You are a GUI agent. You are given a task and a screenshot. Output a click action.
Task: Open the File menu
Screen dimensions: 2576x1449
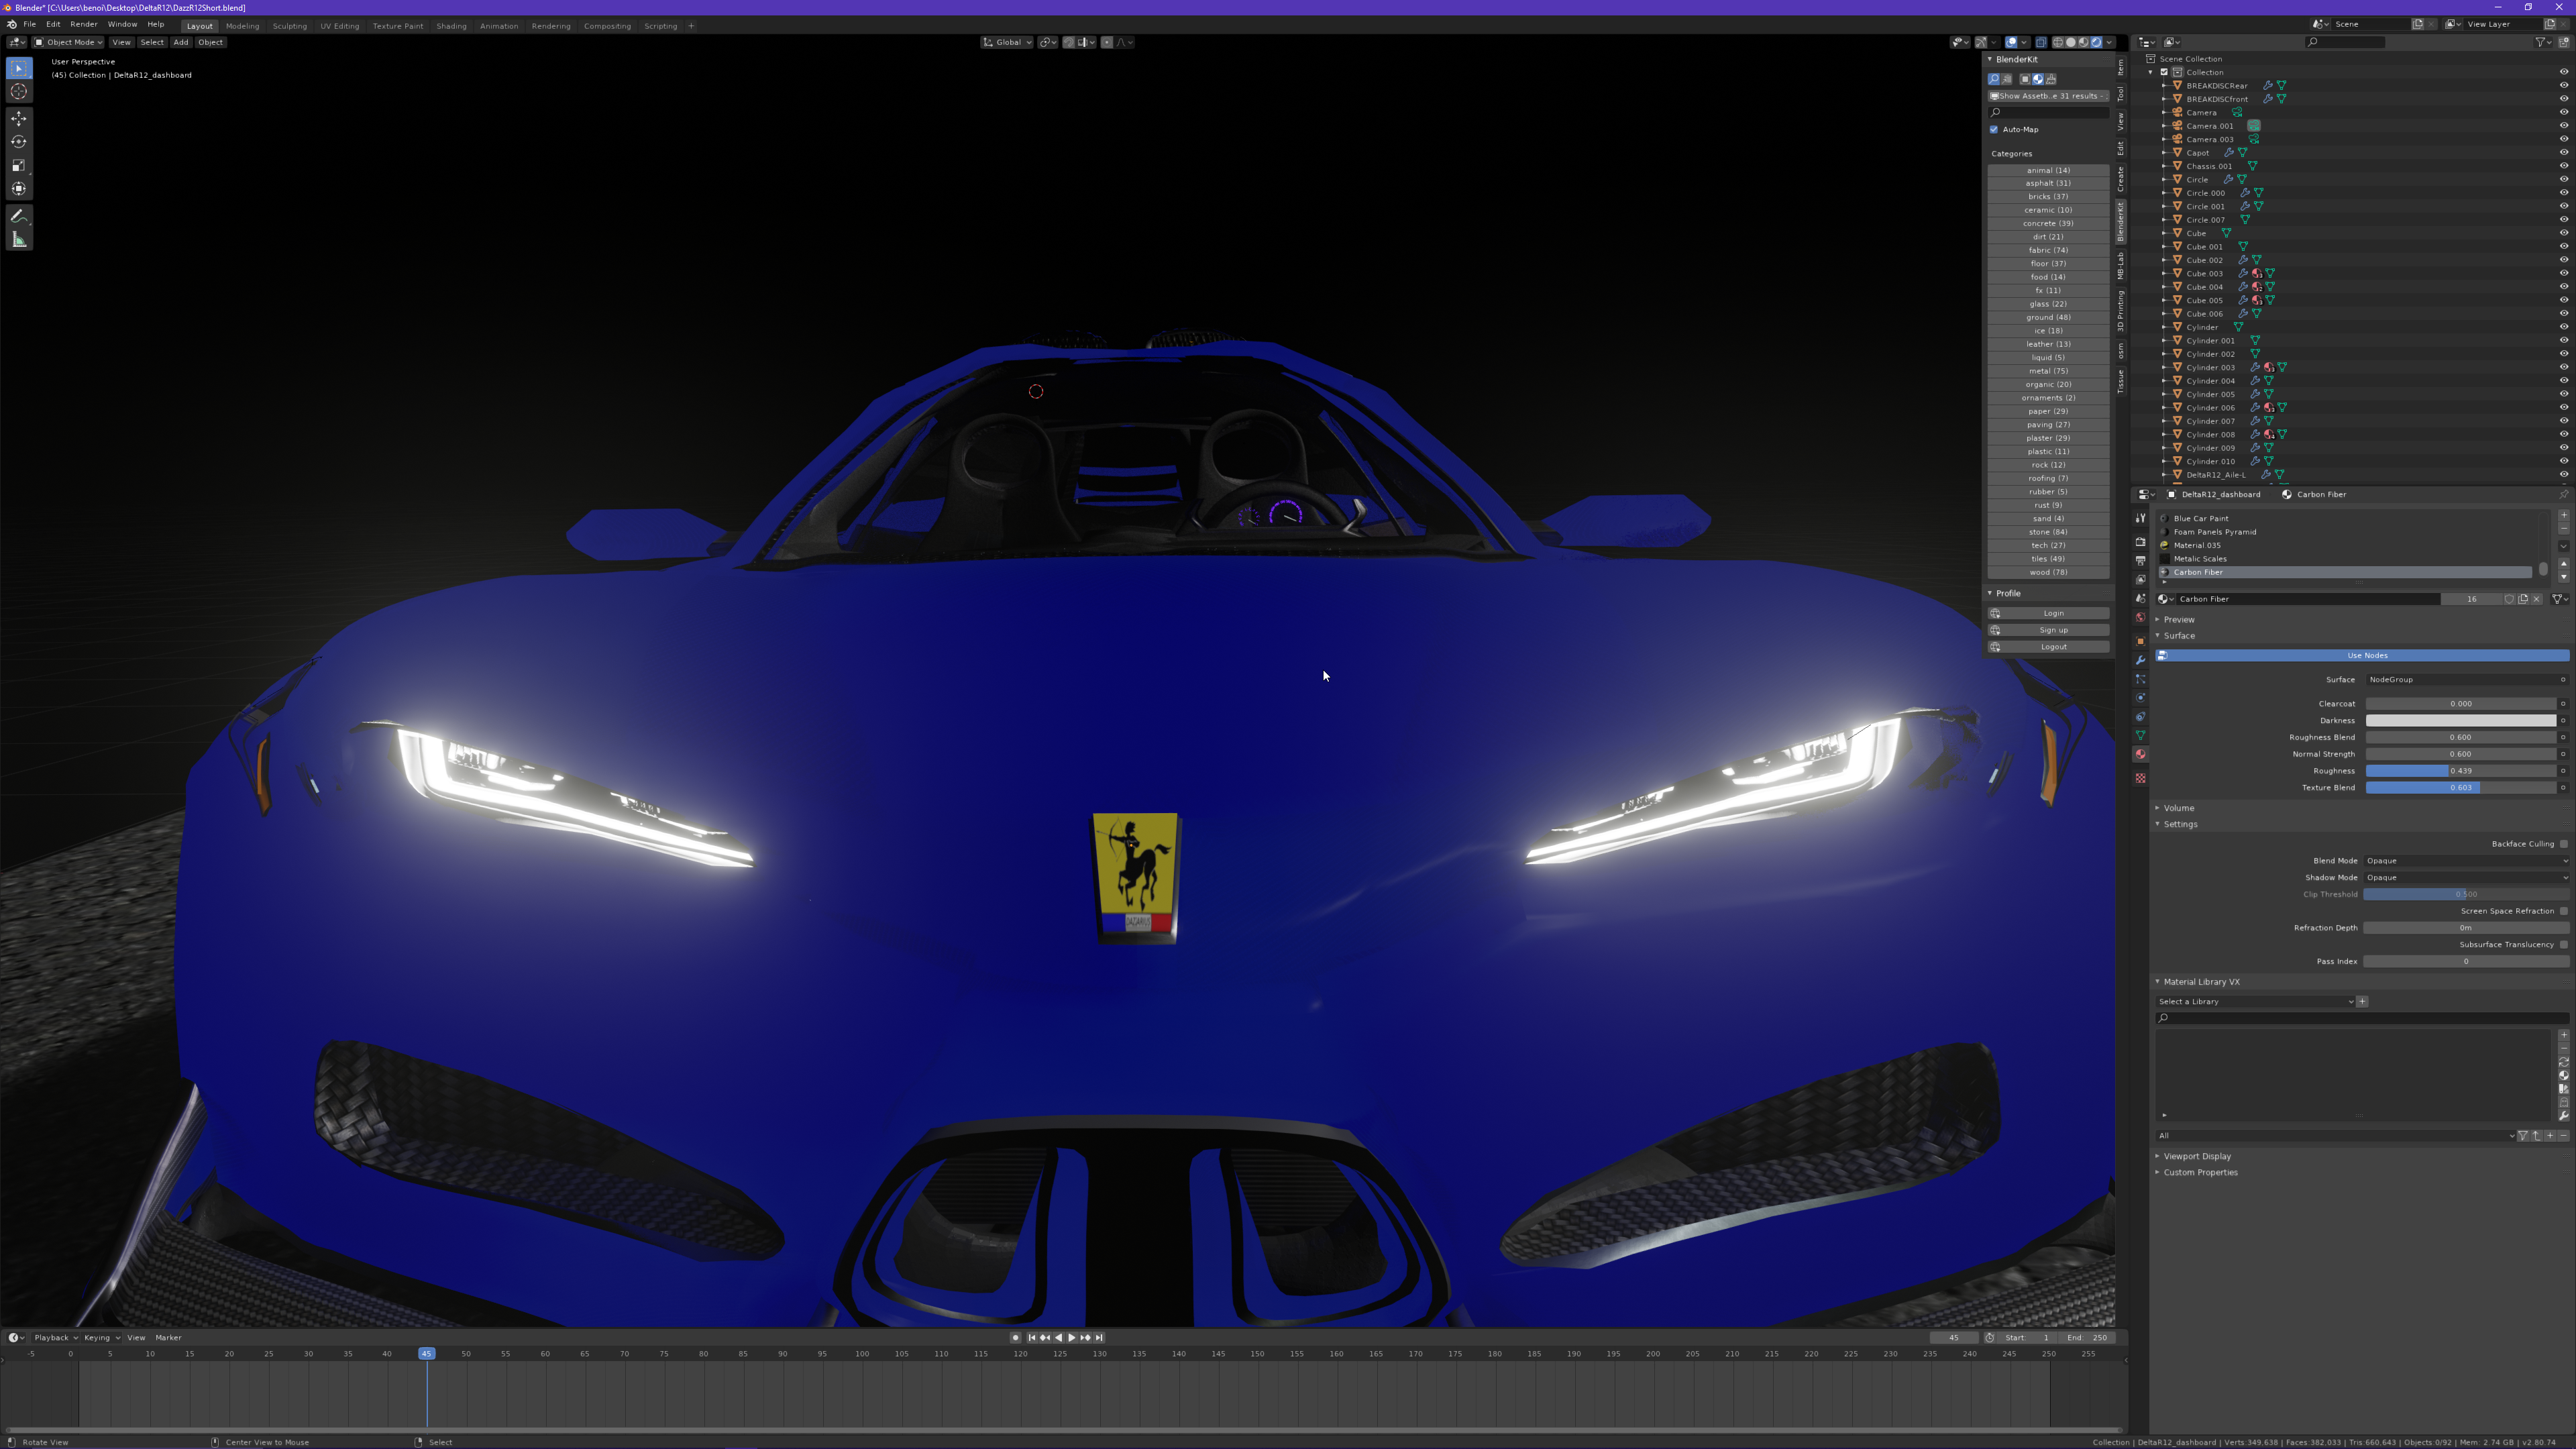(30, 24)
